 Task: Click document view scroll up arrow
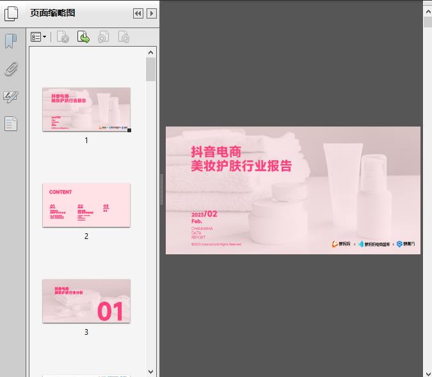(428, 12)
